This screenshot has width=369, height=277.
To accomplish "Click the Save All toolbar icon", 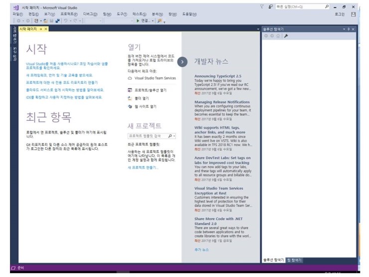I will [57, 21].
